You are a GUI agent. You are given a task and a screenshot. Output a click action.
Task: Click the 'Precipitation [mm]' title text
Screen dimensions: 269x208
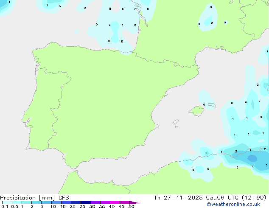[28, 198]
